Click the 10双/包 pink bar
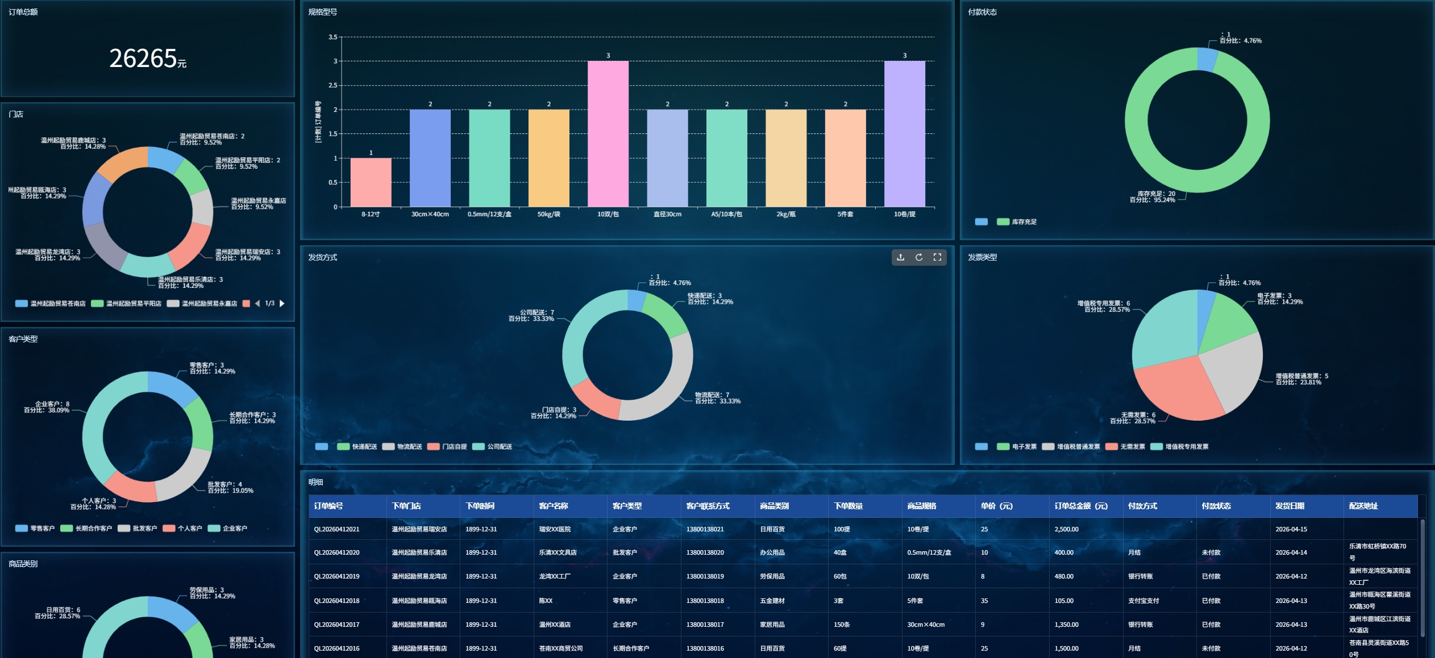 pyautogui.click(x=608, y=133)
